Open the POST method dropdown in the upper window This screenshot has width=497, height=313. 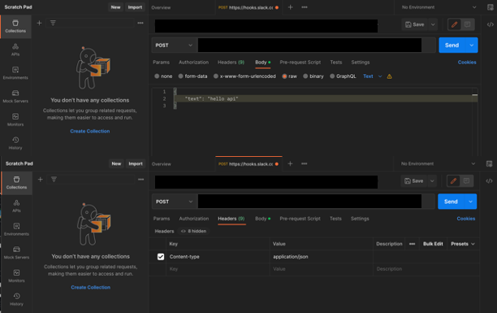(x=174, y=45)
